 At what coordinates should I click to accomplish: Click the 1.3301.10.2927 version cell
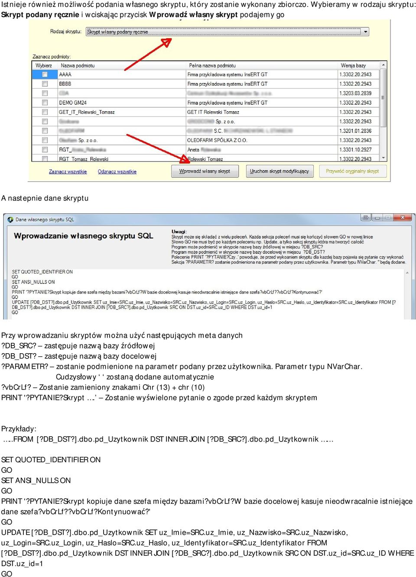tap(358, 150)
